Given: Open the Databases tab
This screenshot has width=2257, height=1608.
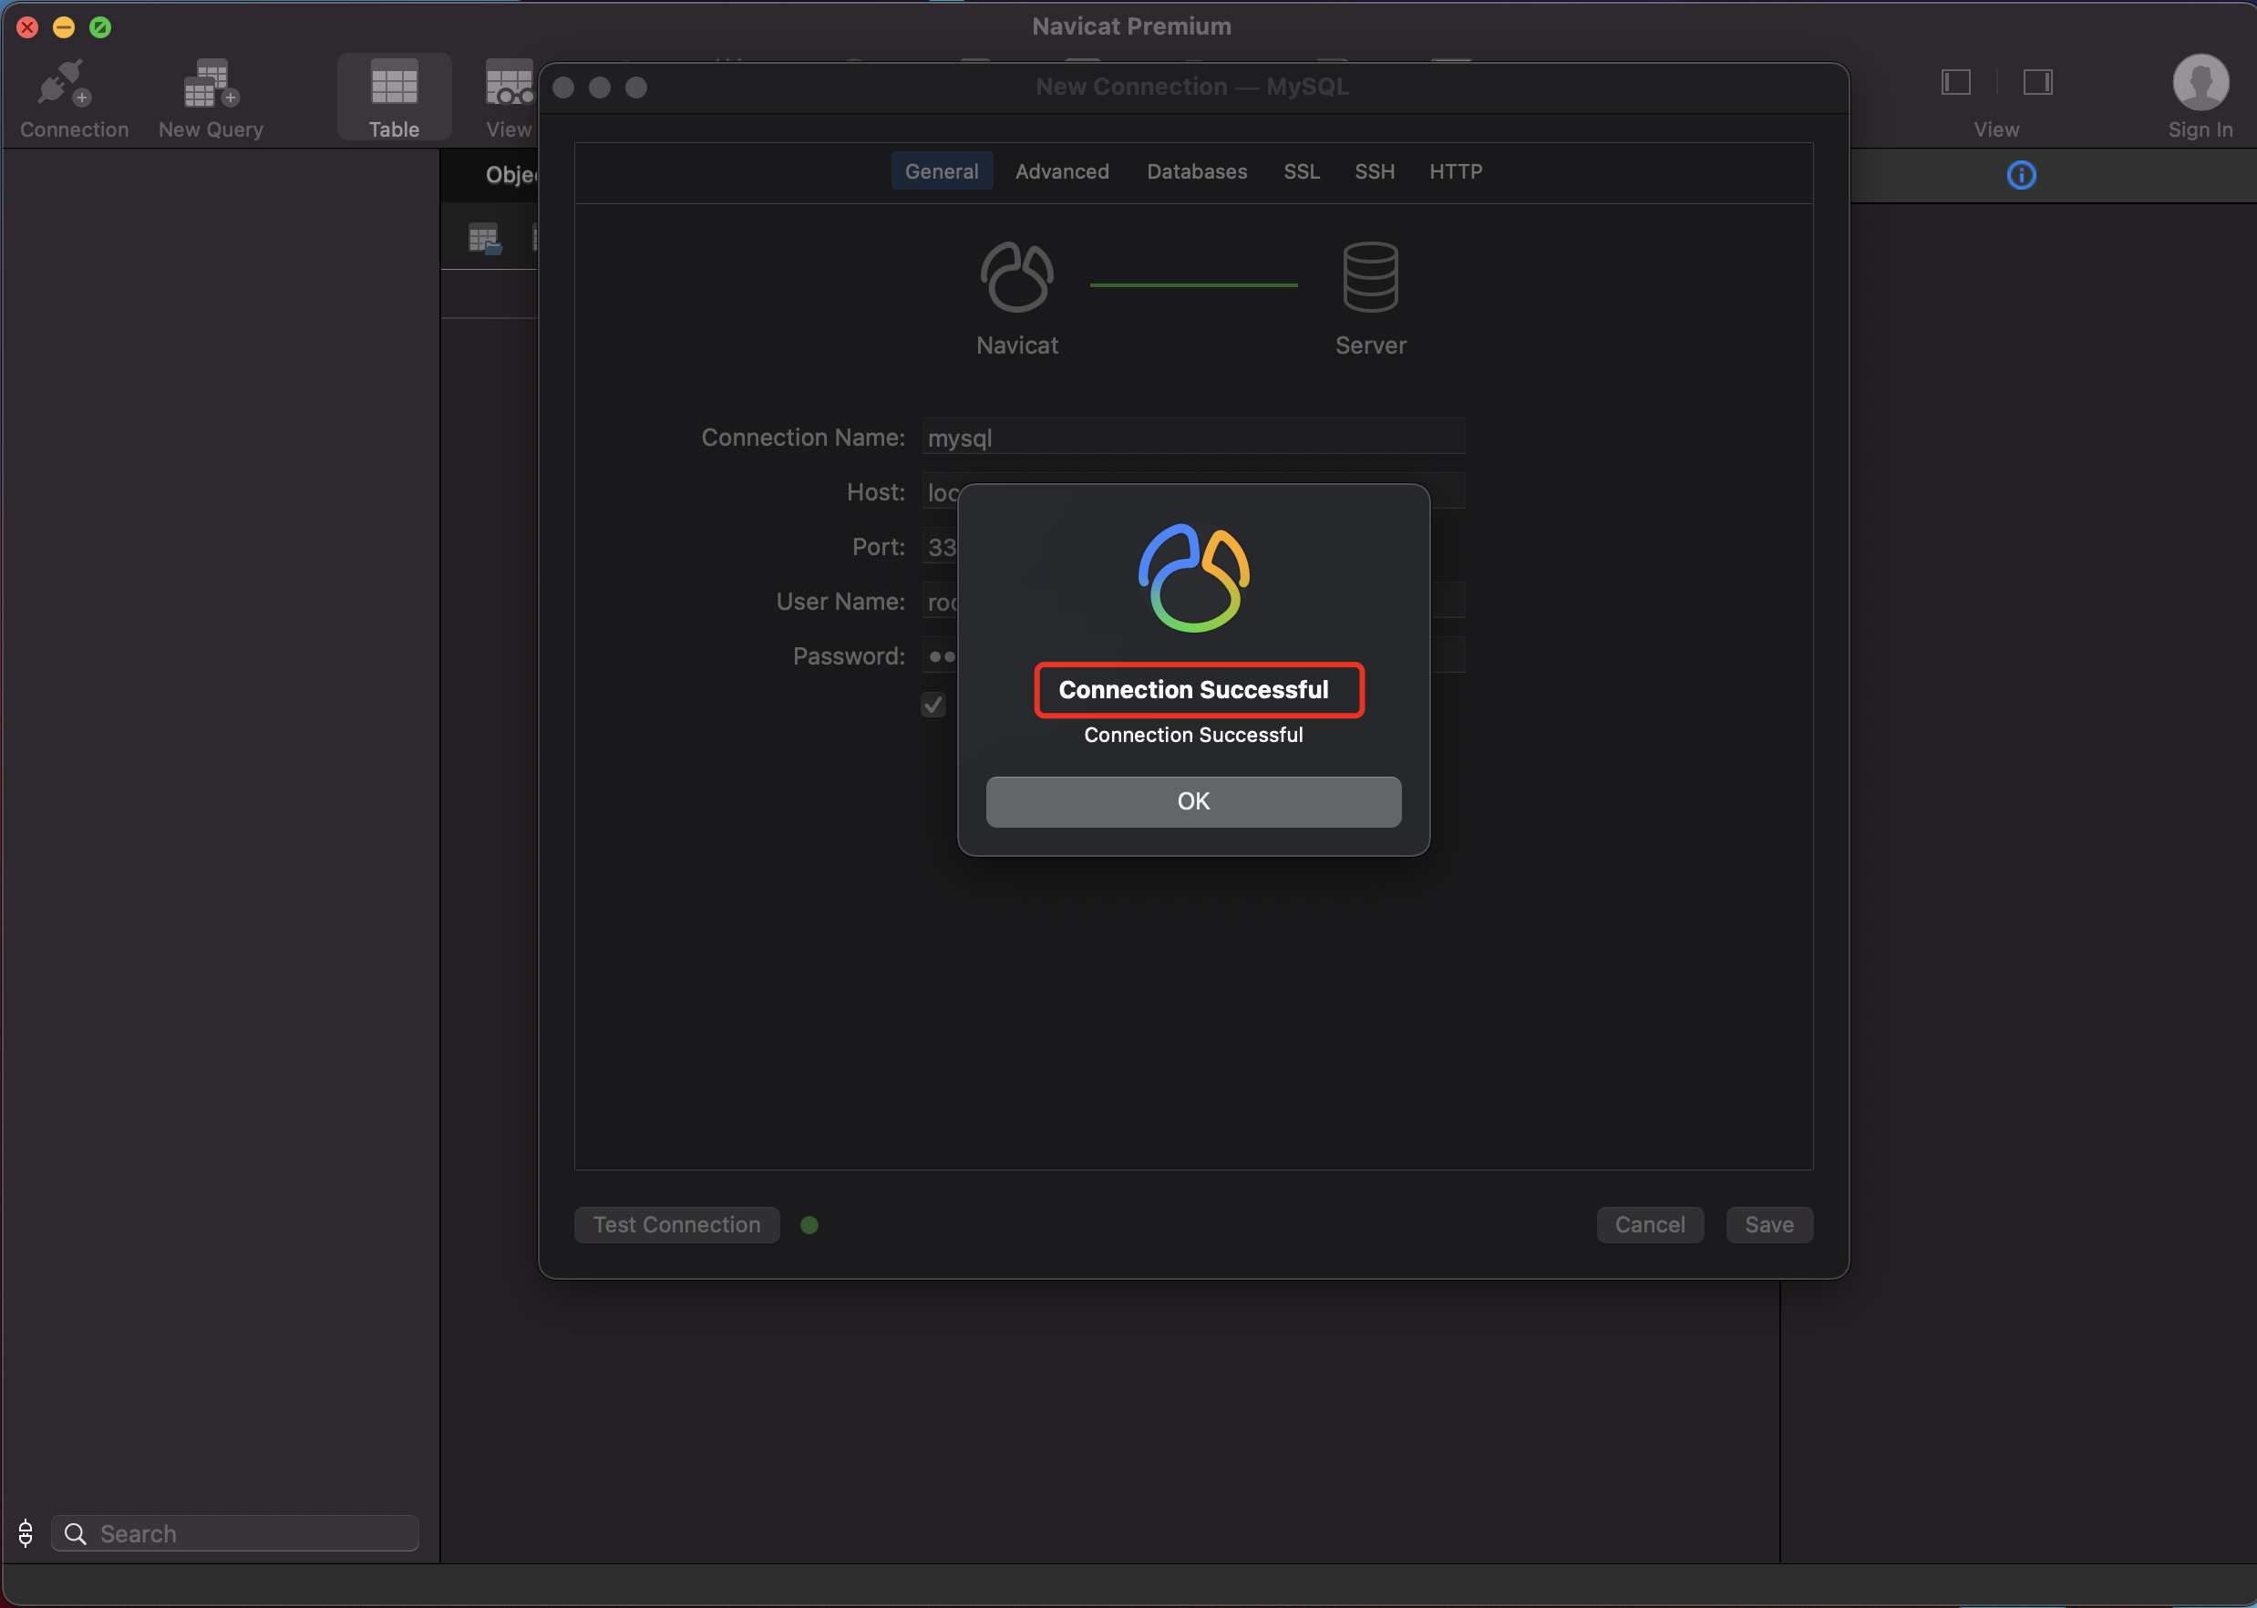Looking at the screenshot, I should click(x=1197, y=171).
